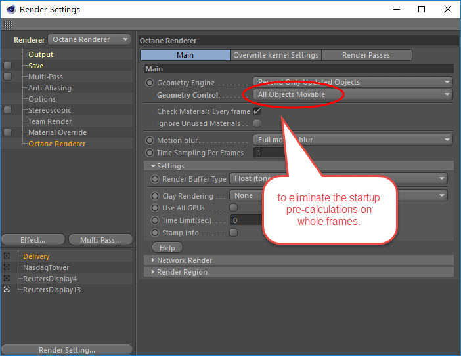Click the Motion blur animation dot
Image resolution: width=461 pixels, height=356 pixels.
pyautogui.click(x=150, y=140)
